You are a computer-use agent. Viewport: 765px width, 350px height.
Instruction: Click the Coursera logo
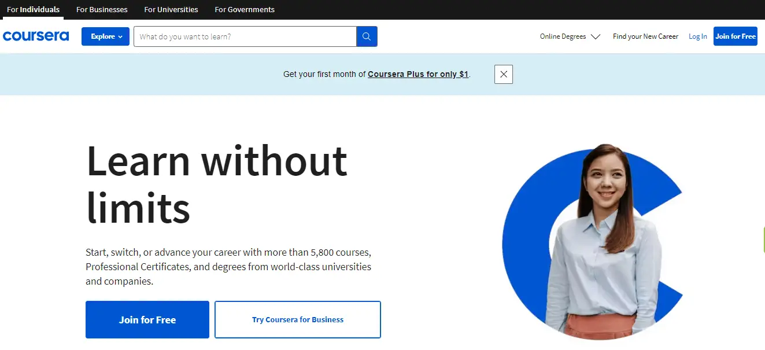click(36, 36)
